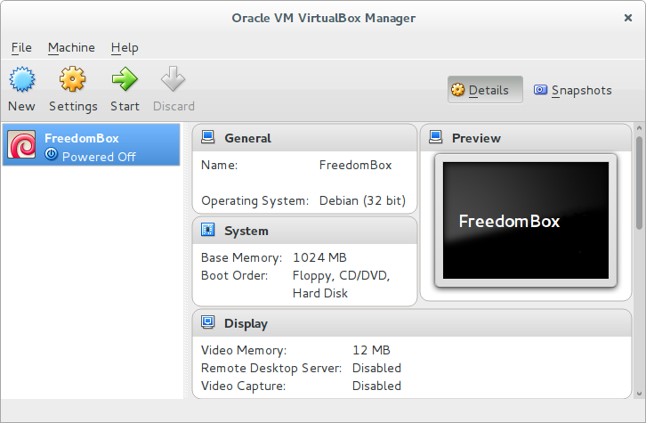Click the General section heading
The width and height of the screenshot is (646, 423).
247,138
